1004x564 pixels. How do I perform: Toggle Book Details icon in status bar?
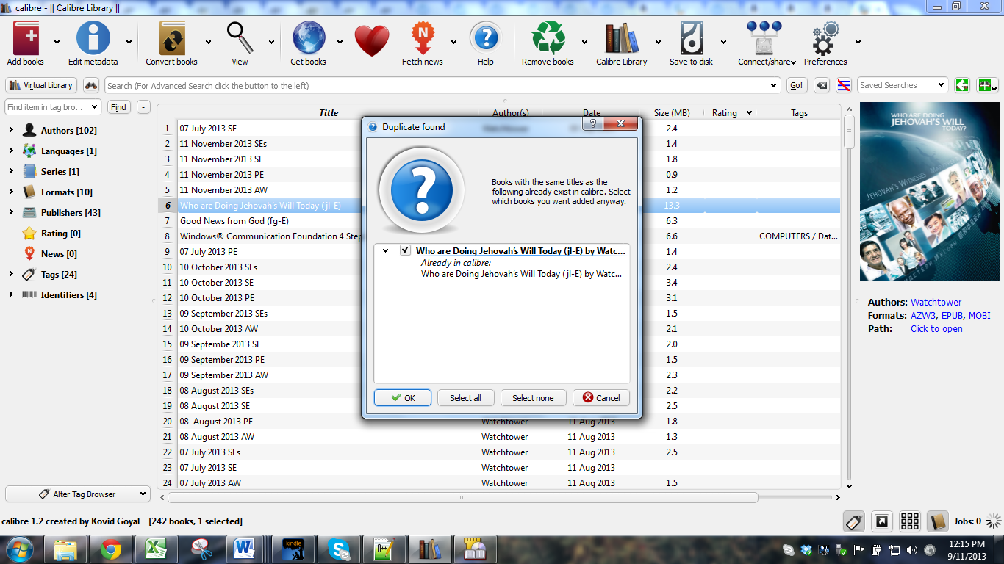tap(937, 521)
